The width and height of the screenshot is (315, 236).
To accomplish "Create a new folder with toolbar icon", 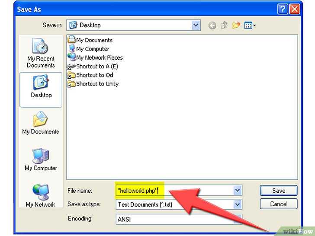I will click(236, 25).
